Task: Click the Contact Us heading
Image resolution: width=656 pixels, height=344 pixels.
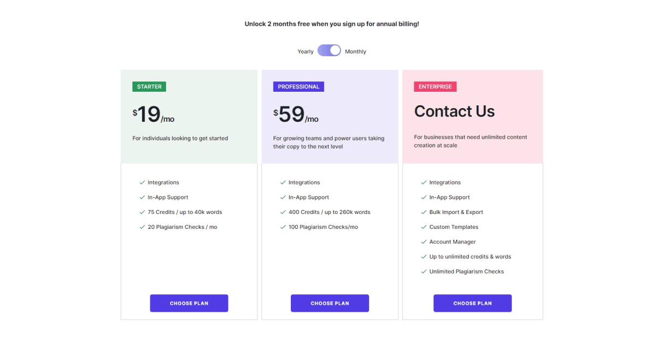Action: 454,111
